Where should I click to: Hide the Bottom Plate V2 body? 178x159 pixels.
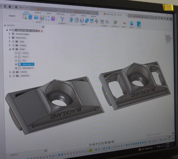coord(16,64)
